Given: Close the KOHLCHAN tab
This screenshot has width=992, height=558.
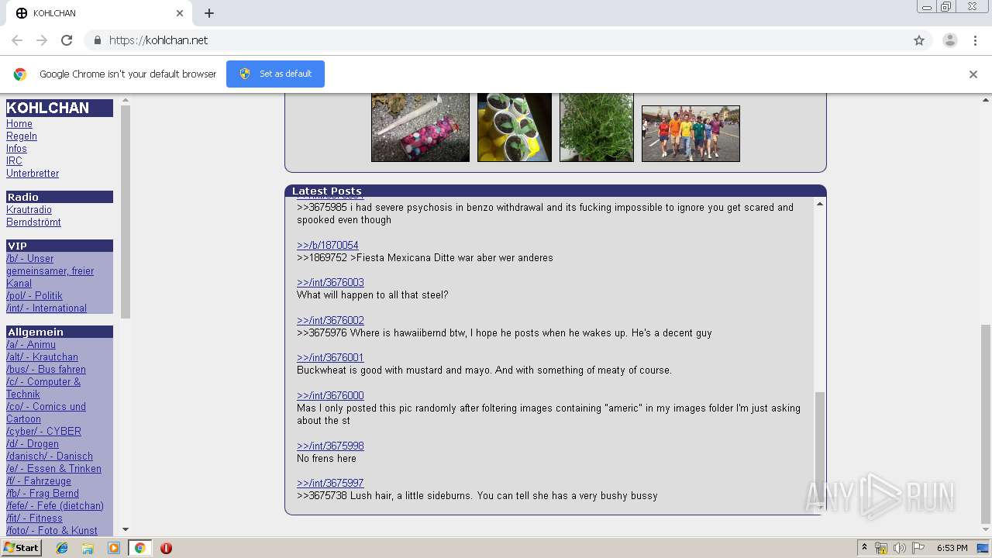Looking at the screenshot, I should 180,13.
